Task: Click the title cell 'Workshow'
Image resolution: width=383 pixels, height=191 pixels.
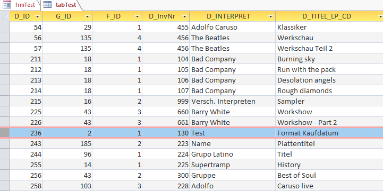Action: click(329, 112)
